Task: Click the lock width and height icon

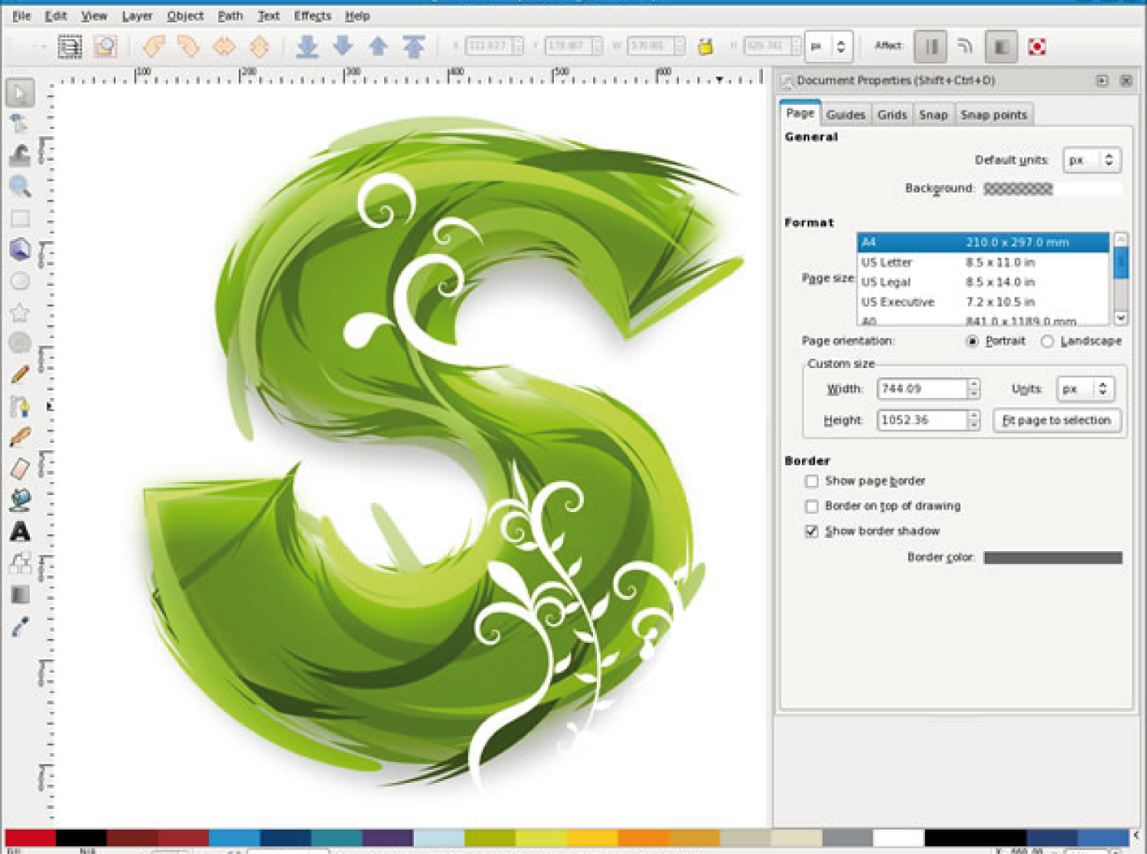Action: [705, 47]
